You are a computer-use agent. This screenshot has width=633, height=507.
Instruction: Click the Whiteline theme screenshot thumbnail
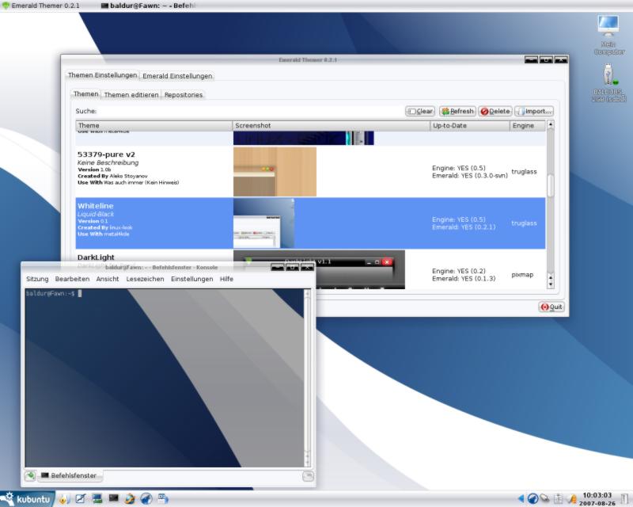tap(263, 223)
